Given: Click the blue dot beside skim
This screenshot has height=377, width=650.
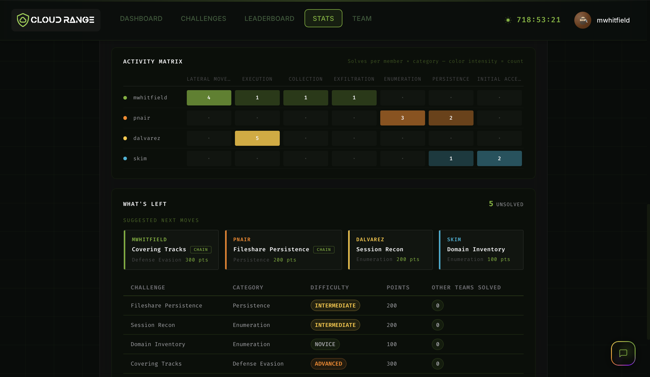Looking at the screenshot, I should pyautogui.click(x=125, y=159).
